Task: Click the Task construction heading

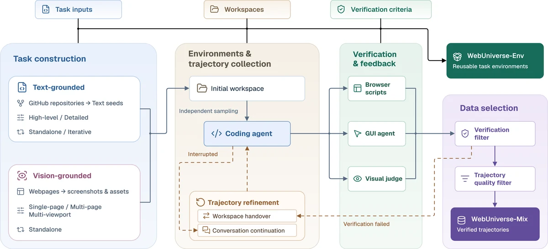Action: click(49, 59)
